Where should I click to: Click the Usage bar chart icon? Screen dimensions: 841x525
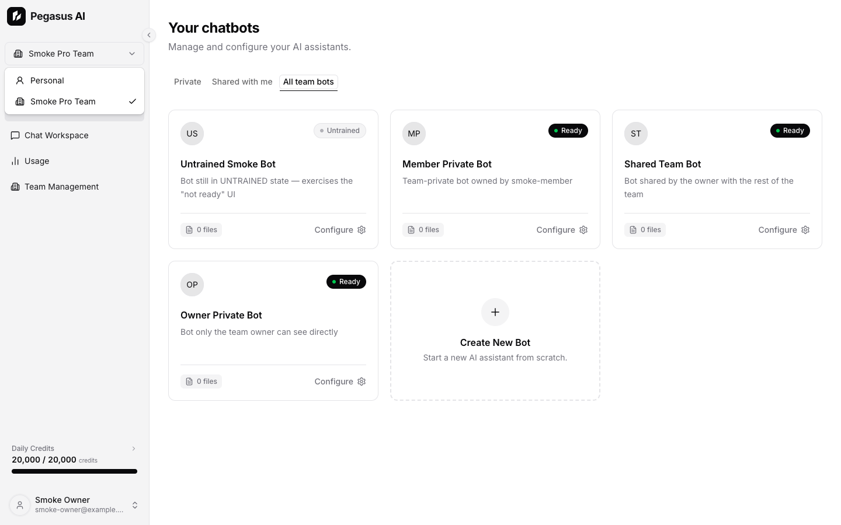[x=15, y=161]
